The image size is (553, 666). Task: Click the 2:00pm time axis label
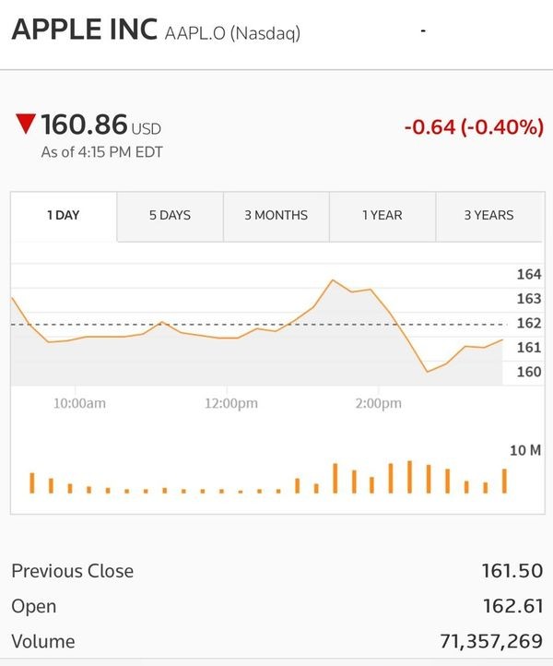(x=378, y=404)
